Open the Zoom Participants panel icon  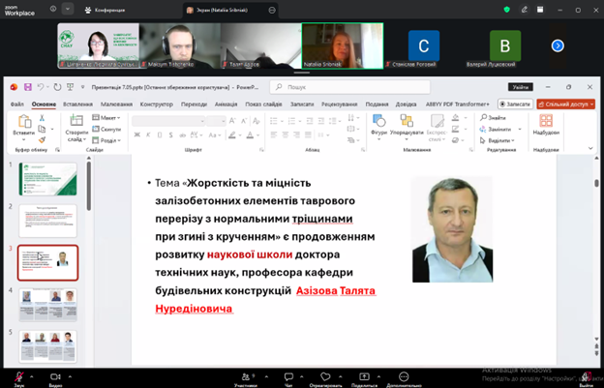point(246,376)
